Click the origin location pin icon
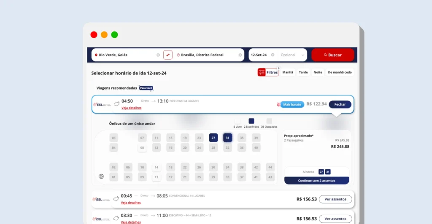 [96, 55]
